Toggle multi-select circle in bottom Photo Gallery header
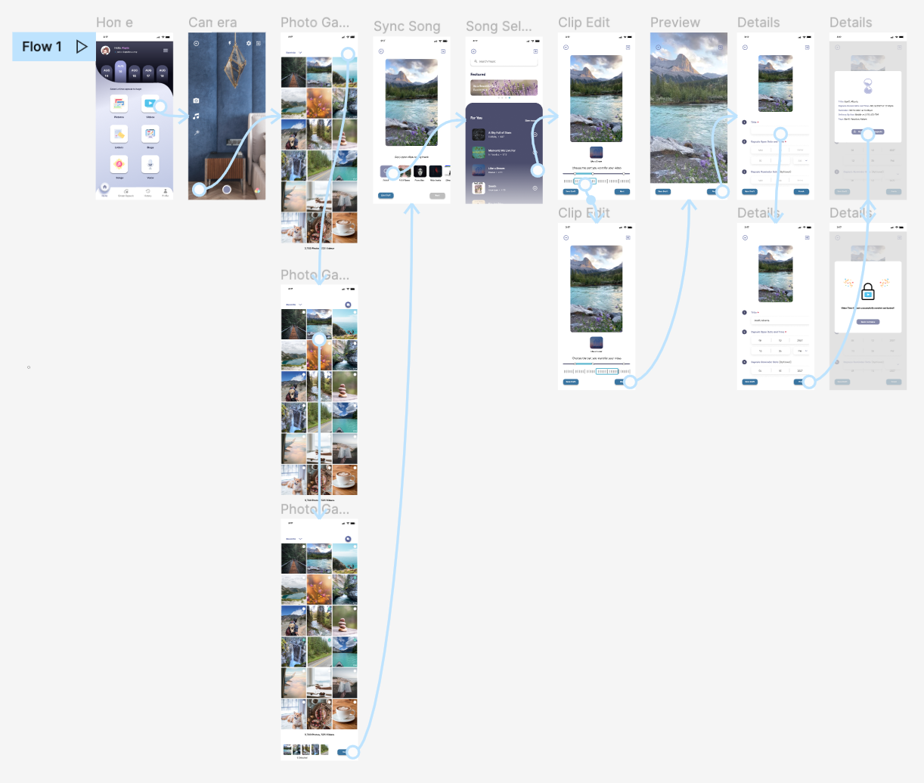This screenshot has width=924, height=783. coord(348,539)
